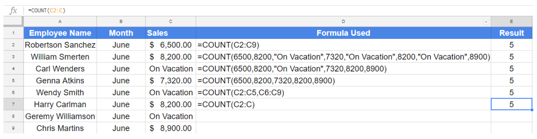Screen dimensions: 537x139
Task: Click the Formula Used header cell
Action: [x=343, y=33]
